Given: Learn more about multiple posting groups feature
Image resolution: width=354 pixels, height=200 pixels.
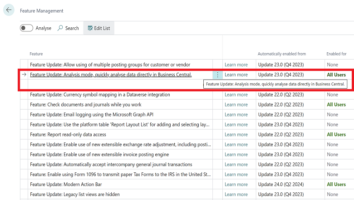Looking at the screenshot, I should [236, 65].
